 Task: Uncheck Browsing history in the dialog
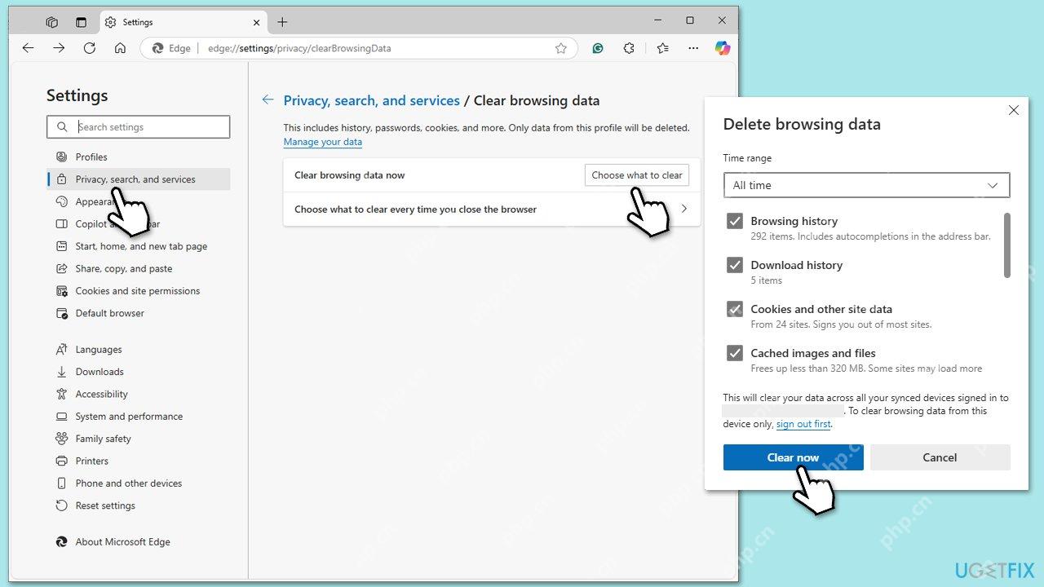[x=735, y=221]
